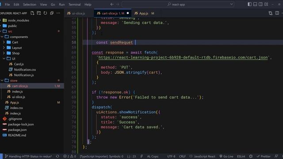This screenshot has width=283, height=159.
Task: Open the Go menu
Action: point(53,4)
